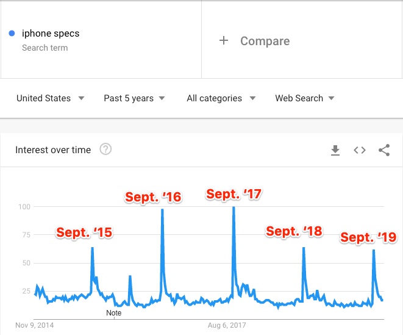Viewport: 403px width, 335px height.
Task: Click the Sept. '17 peak of the graph
Action: pyautogui.click(x=234, y=208)
